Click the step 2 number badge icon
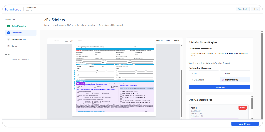Viewport: 265px width, 132px height. [8, 33]
